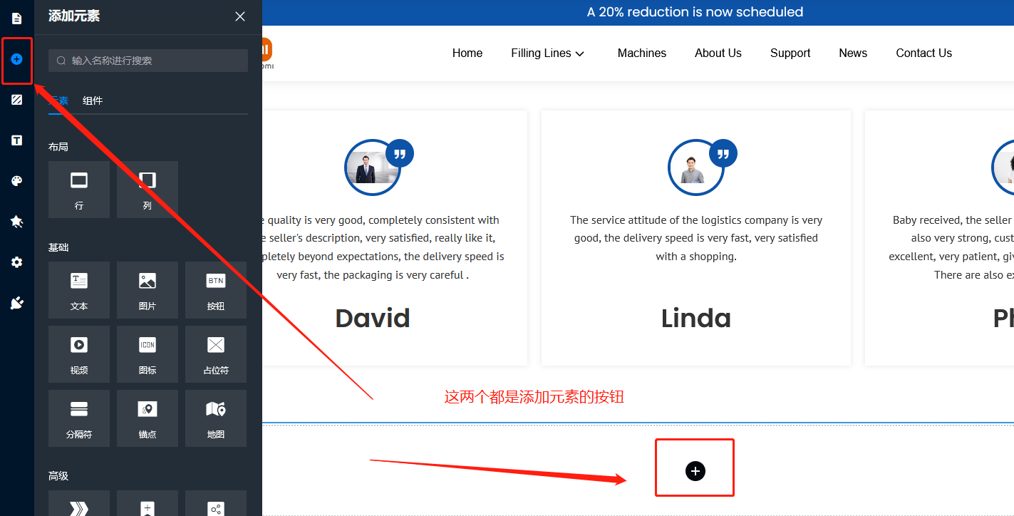Open the settings gear in sidebar
Viewport: 1014px width, 516px height.
click(x=17, y=262)
